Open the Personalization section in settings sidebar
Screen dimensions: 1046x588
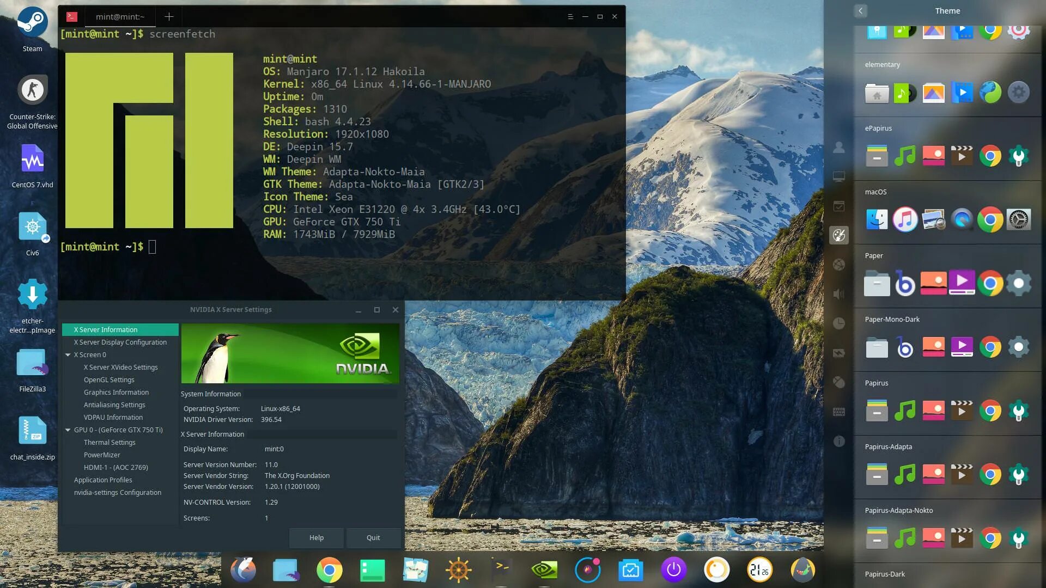[839, 235]
